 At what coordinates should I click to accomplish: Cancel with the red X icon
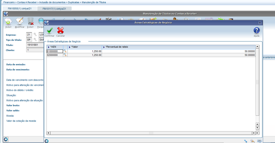[x=61, y=31]
